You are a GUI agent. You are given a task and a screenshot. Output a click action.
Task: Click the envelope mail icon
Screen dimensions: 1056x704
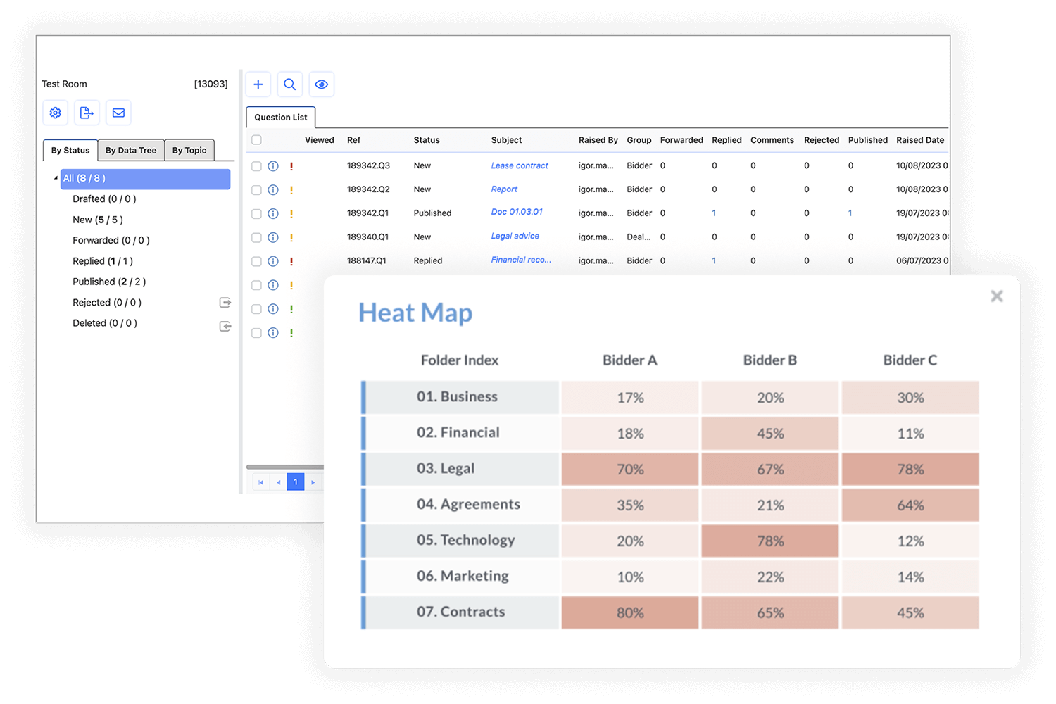pyautogui.click(x=118, y=113)
